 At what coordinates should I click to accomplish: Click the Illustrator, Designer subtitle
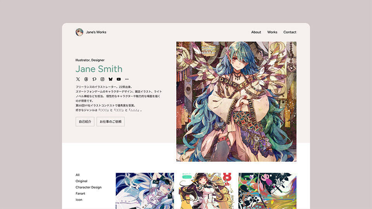point(90,60)
